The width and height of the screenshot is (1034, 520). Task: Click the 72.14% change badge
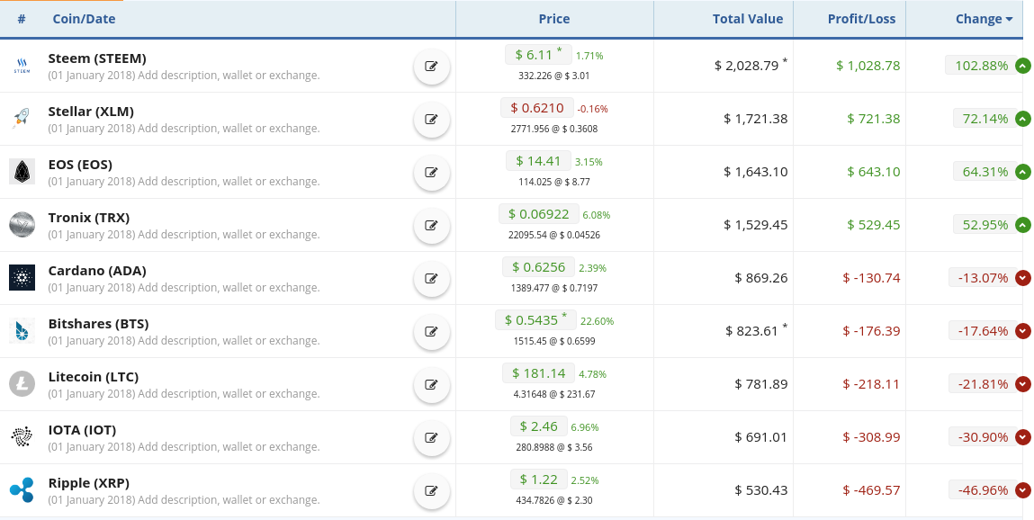pyautogui.click(x=985, y=119)
